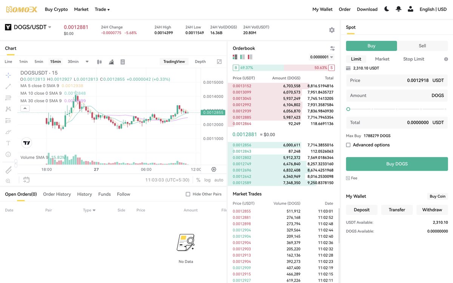Switch to Funds tab
The image size is (453, 283).
coord(105,194)
